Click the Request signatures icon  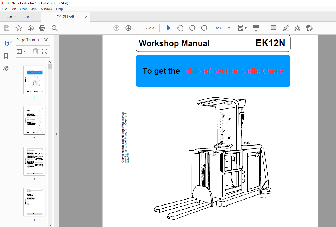pyautogui.click(x=309, y=28)
